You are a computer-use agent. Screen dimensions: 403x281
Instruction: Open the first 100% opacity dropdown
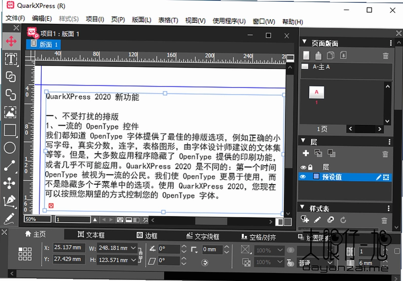280,250
